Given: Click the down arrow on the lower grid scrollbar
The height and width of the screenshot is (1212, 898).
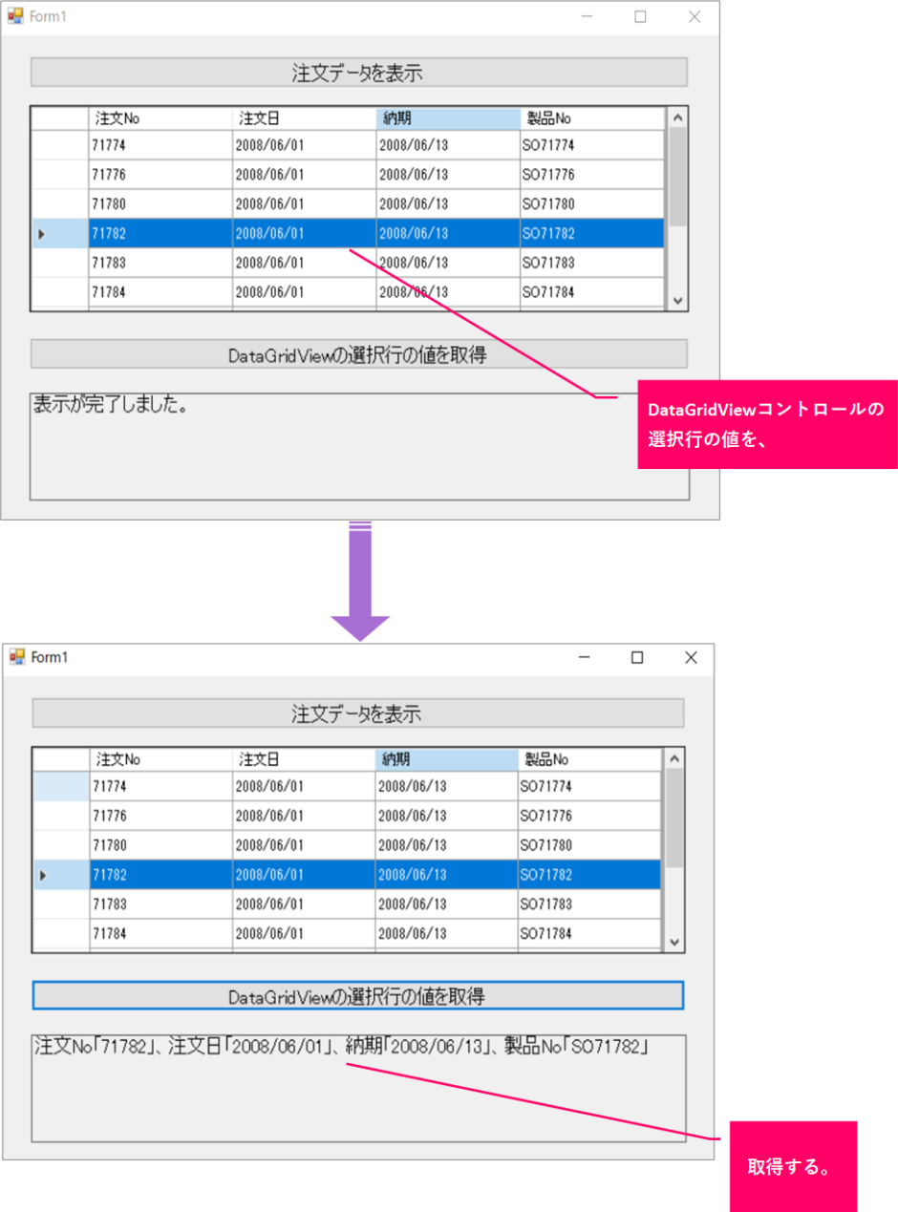Looking at the screenshot, I should pyautogui.click(x=673, y=942).
